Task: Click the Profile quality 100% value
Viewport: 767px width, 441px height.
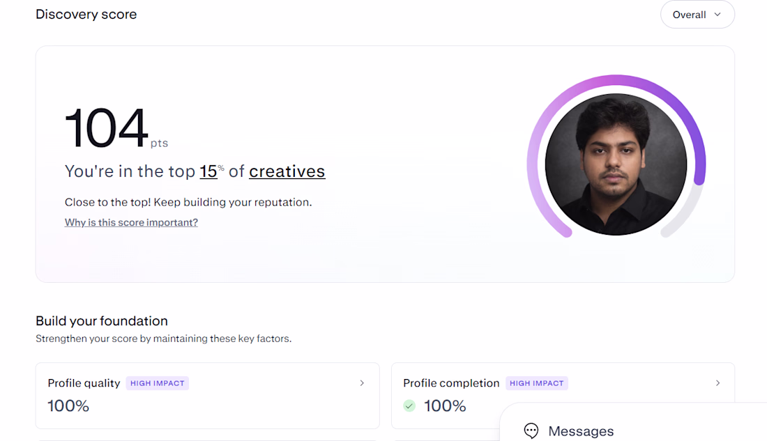Action: tap(68, 405)
